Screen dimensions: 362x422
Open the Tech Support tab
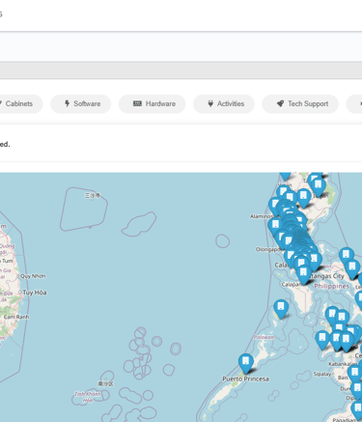[300, 103]
